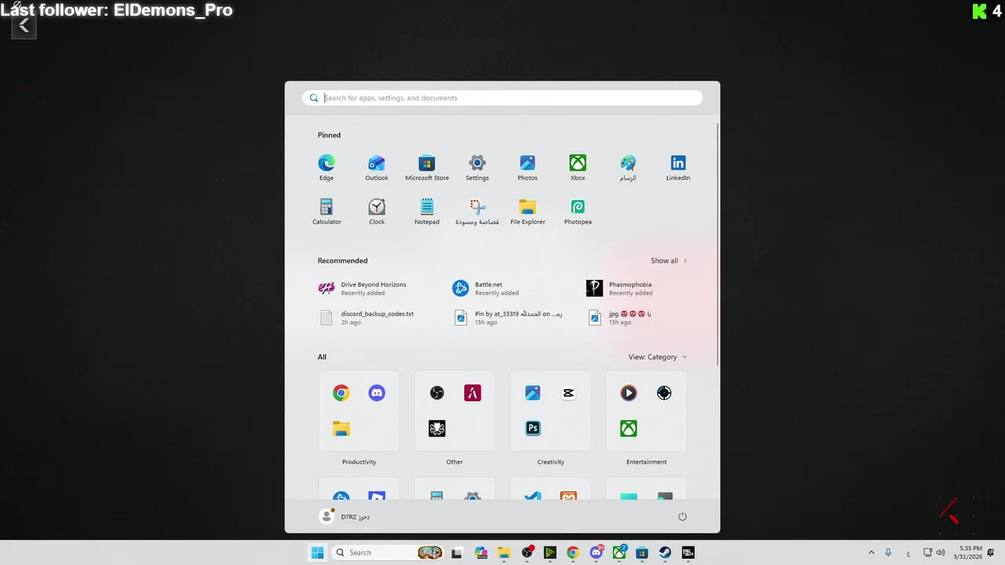Click the Start menu scrollbar
Image resolution: width=1005 pixels, height=565 pixels.
[x=718, y=243]
